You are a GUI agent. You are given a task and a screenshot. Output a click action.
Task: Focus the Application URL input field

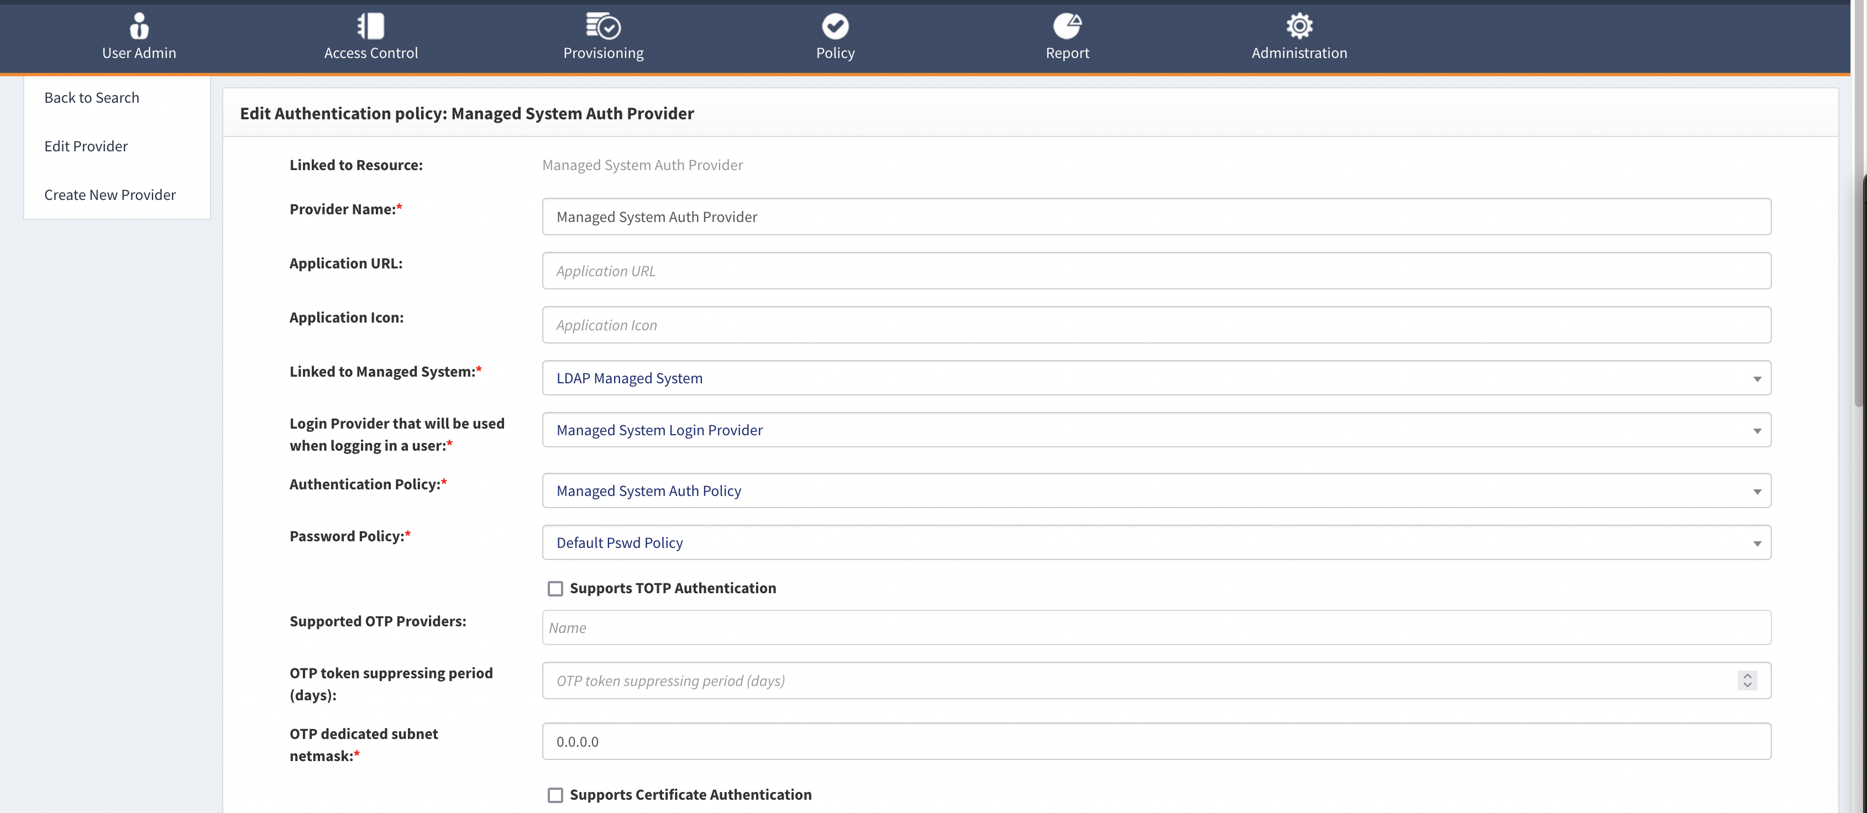coord(1156,271)
